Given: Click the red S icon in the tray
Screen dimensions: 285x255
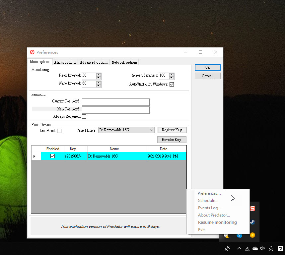Looking at the screenshot, I should click(x=253, y=209).
